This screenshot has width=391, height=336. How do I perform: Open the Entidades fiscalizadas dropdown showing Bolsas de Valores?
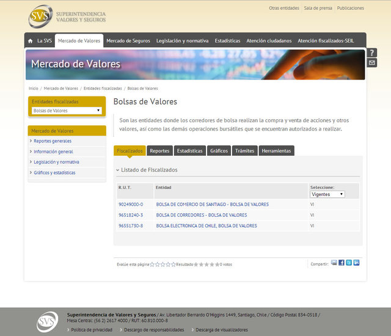pyautogui.click(x=67, y=111)
